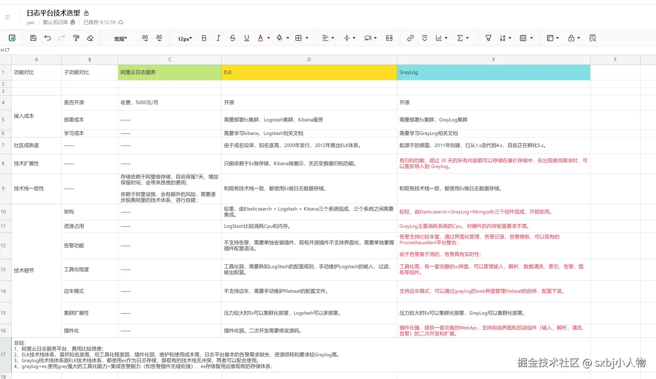
Task: Select the 边车模式 cell
Action: pos(90,291)
